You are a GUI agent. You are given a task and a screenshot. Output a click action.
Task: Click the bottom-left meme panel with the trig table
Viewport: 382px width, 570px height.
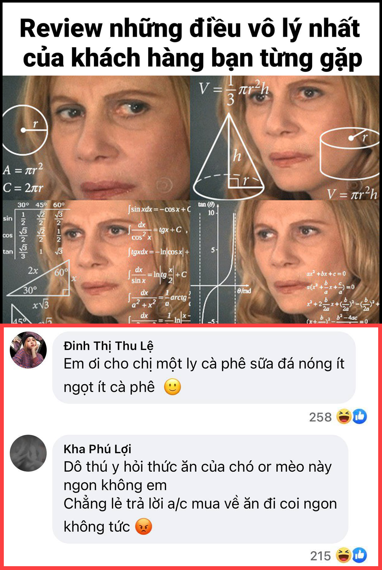pos(96,262)
